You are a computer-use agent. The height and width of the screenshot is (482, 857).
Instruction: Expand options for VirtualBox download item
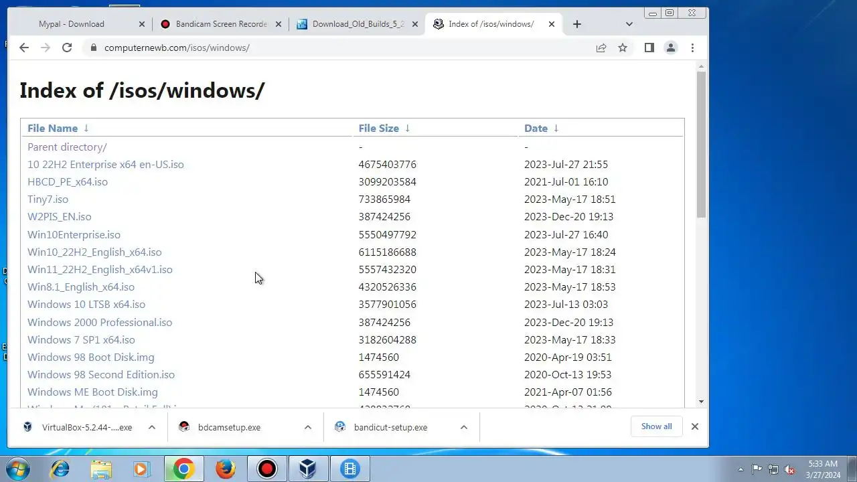[152, 427]
